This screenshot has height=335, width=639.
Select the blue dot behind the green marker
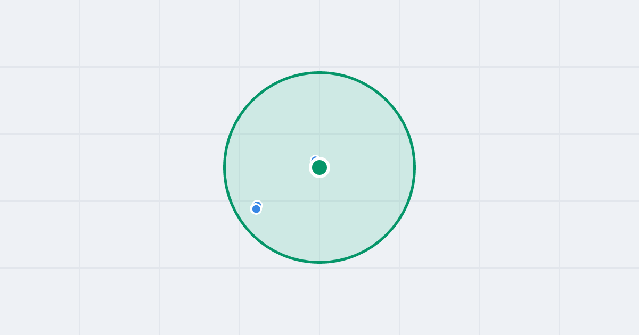tap(314, 158)
